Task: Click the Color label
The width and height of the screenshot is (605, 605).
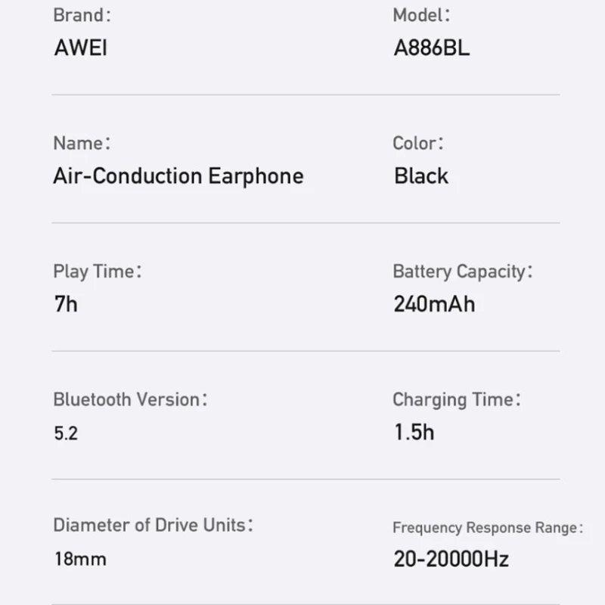Action: tap(418, 143)
